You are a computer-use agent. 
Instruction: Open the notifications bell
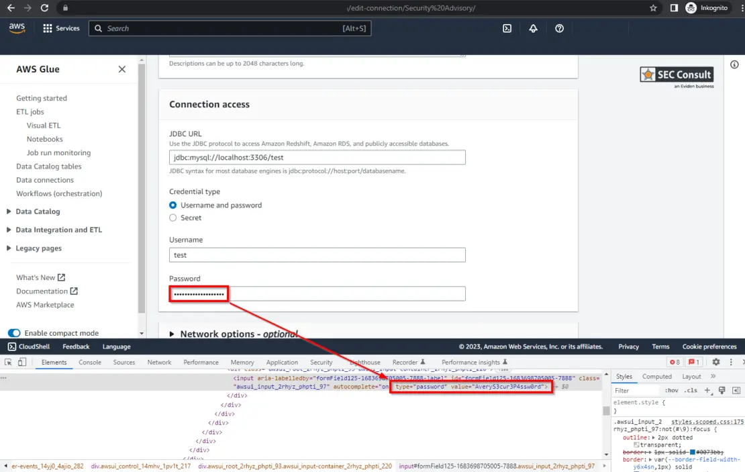[x=533, y=28]
